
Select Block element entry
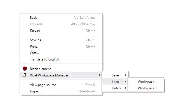pos(61,69)
